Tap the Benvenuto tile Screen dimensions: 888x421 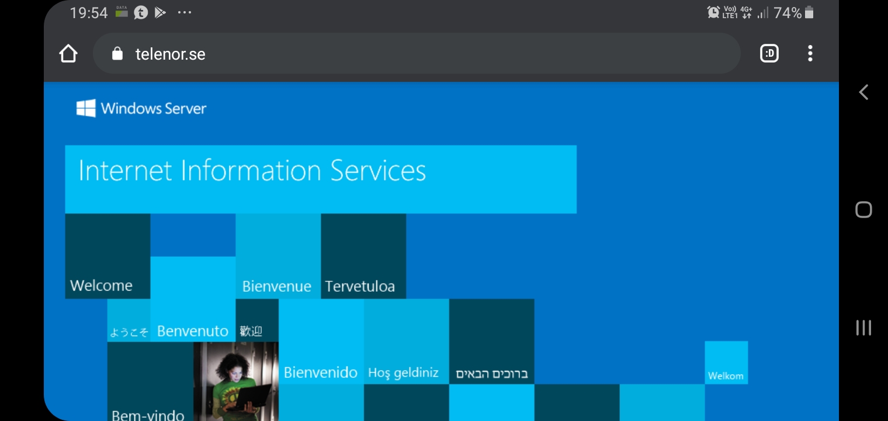pyautogui.click(x=193, y=299)
